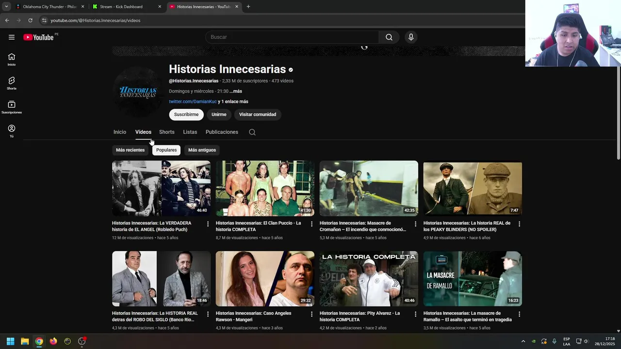
Task: Open the YouTube hamburger guide menu
Action: click(12, 37)
